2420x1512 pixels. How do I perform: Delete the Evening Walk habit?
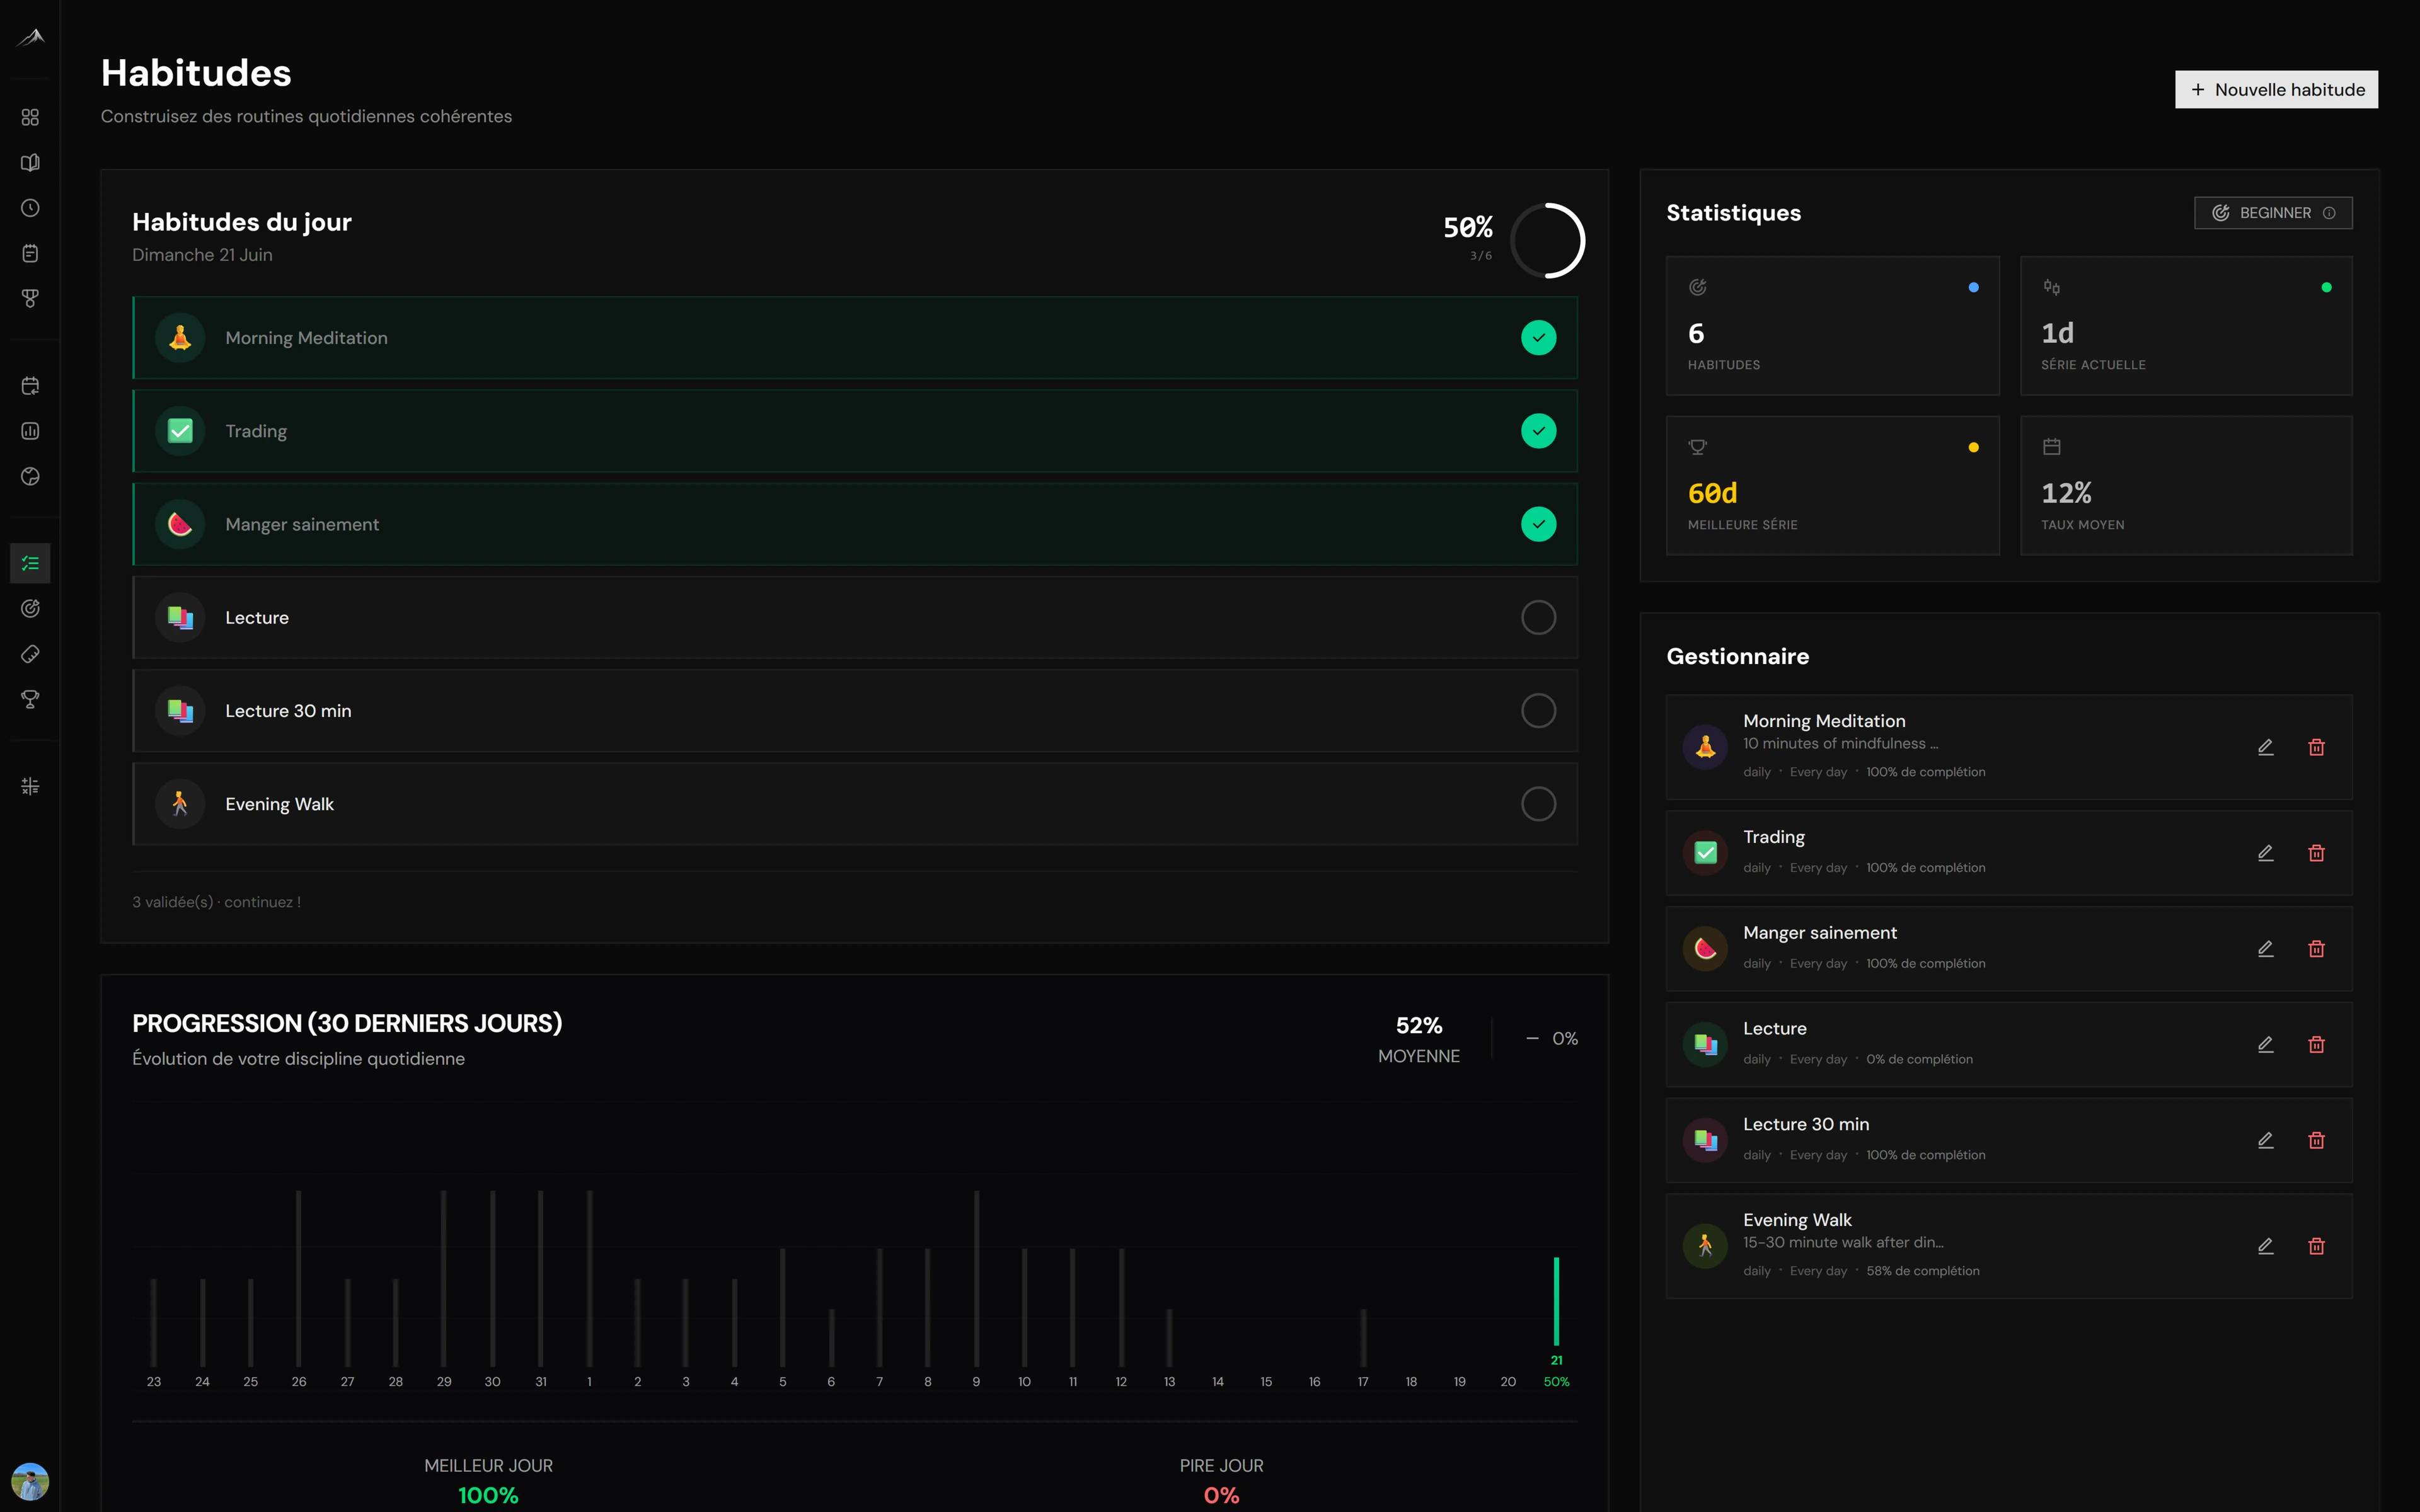click(x=2316, y=1246)
